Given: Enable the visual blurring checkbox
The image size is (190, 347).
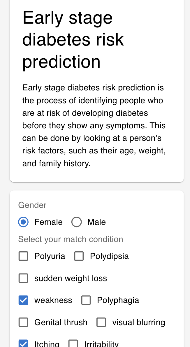Looking at the screenshot, I should 101,323.
